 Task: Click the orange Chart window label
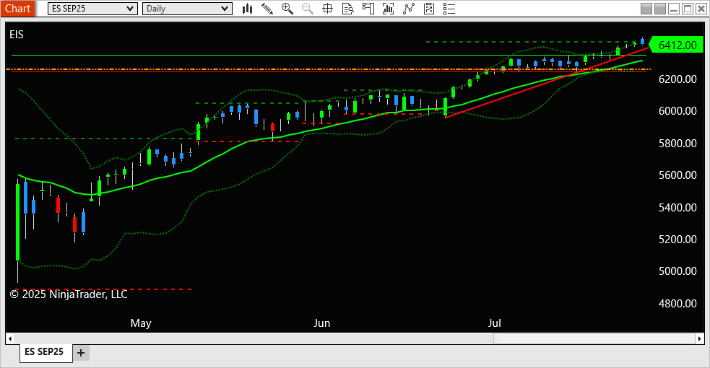(17, 9)
